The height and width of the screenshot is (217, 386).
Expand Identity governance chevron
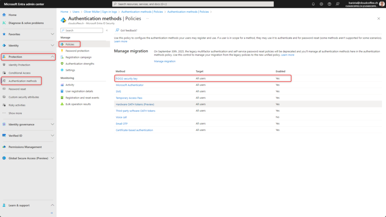(52, 124)
